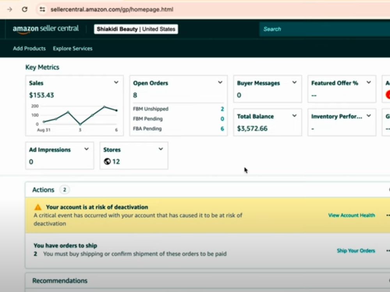Click the FBA Pending label
This screenshot has width=390, height=292.
(147, 128)
